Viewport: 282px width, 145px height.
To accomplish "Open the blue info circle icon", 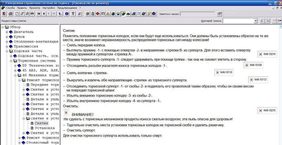I will 67,14.
